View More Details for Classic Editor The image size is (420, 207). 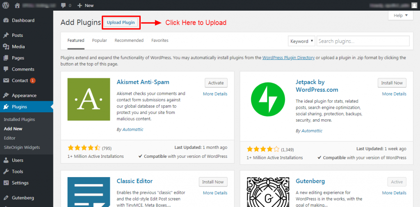pos(215,193)
